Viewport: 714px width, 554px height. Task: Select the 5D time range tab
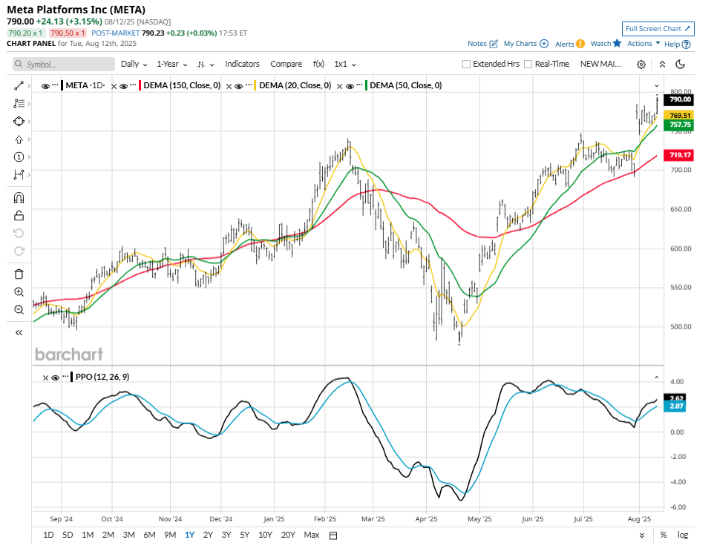pos(68,535)
